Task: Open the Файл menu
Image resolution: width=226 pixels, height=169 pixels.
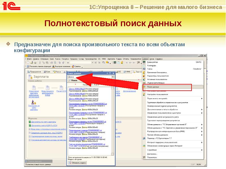Action: coord(29,59)
